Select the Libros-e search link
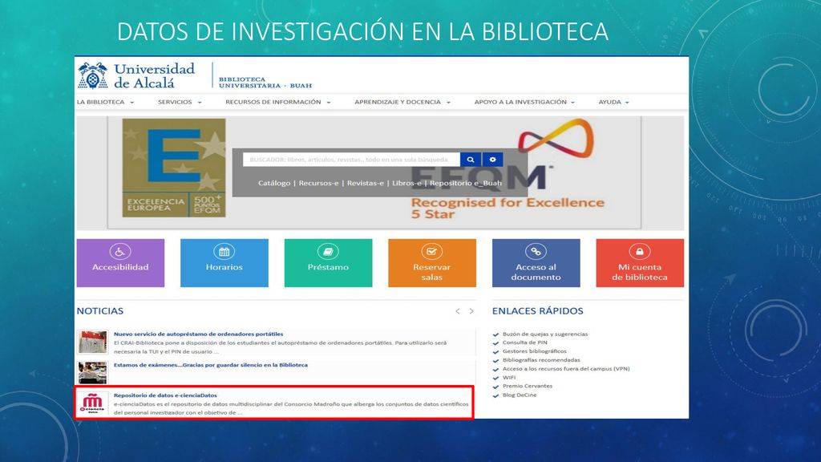The image size is (821, 462). click(x=406, y=183)
